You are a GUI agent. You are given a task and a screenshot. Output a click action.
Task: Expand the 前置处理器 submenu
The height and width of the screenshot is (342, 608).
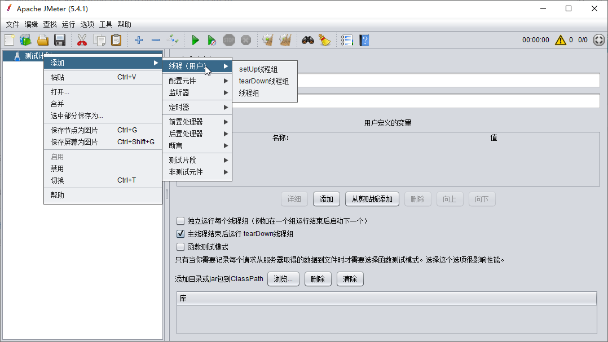pyautogui.click(x=197, y=122)
